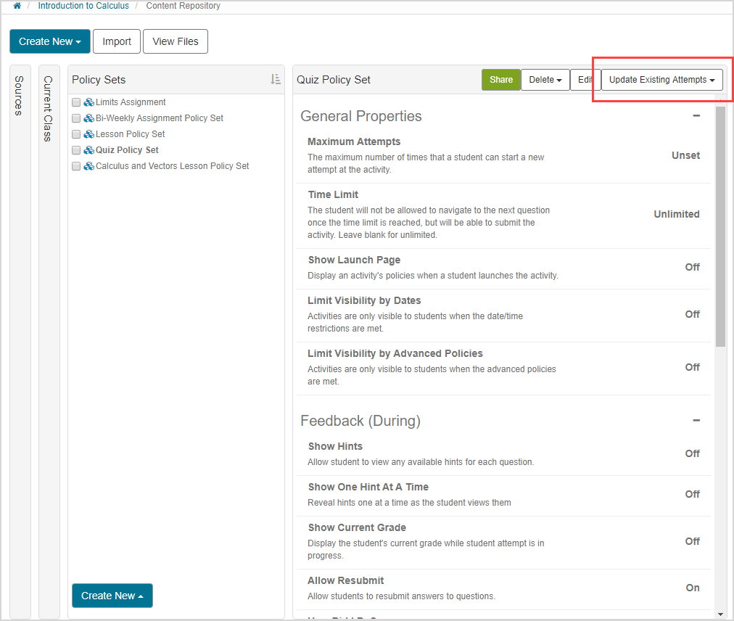The width and height of the screenshot is (734, 621).
Task: Click the sort icon in Policy Sets header
Action: [x=276, y=80]
